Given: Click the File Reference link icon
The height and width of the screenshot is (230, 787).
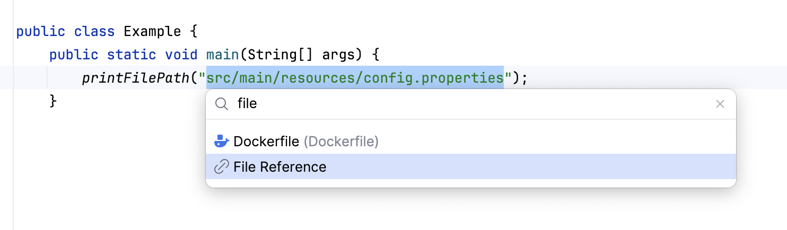Looking at the screenshot, I should click(221, 167).
